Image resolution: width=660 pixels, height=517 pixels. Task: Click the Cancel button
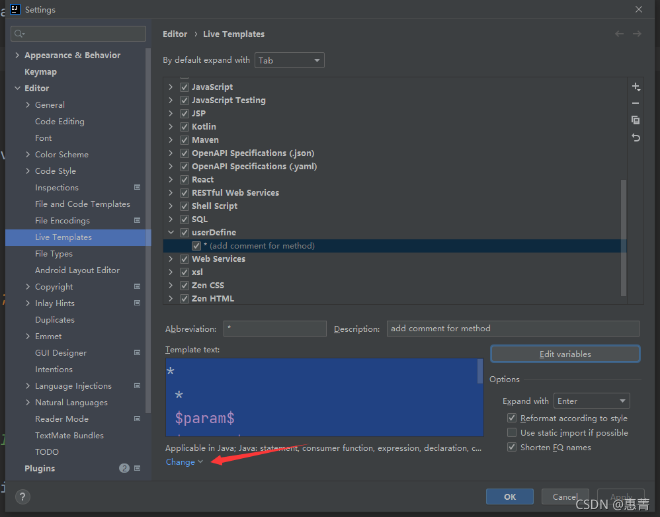tap(565, 497)
